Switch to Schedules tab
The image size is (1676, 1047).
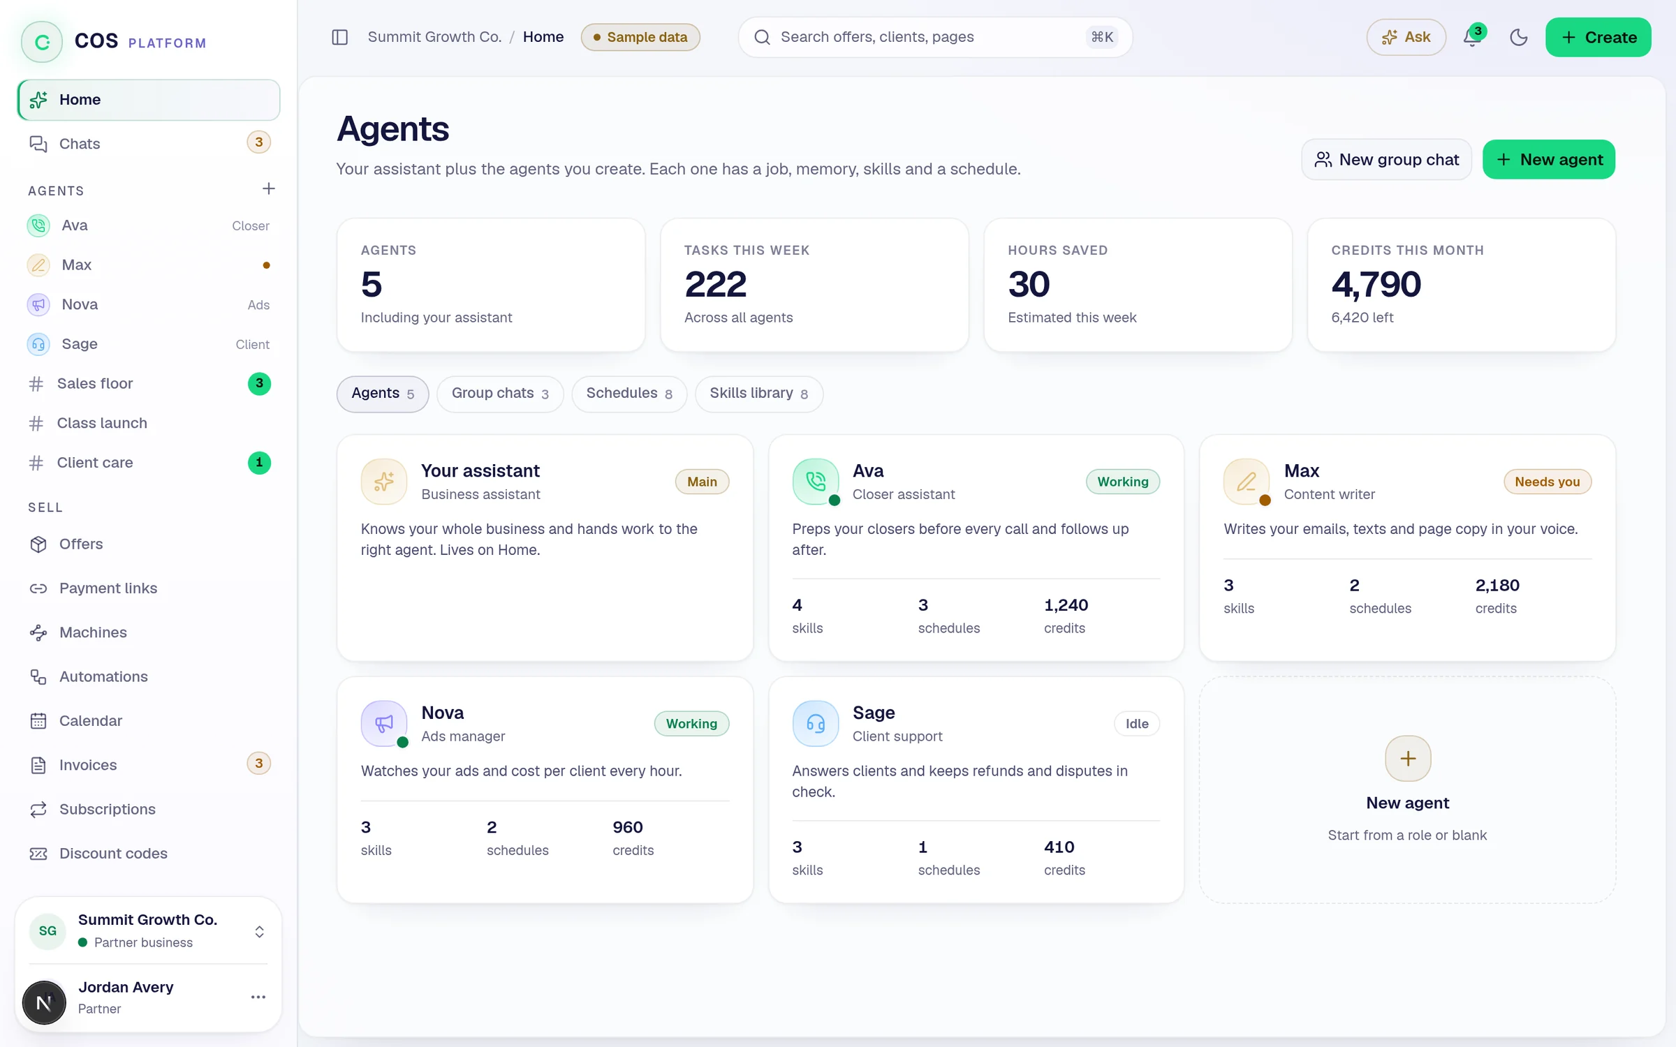point(629,394)
